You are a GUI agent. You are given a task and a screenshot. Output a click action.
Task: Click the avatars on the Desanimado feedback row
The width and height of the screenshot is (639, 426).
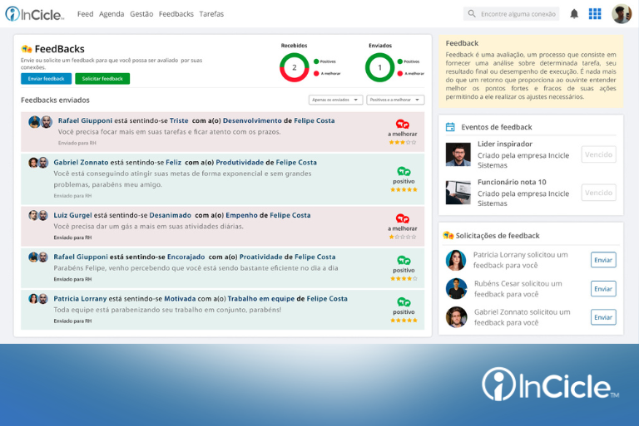[38, 216]
